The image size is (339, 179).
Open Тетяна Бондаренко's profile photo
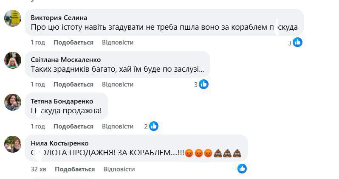[x=13, y=102]
